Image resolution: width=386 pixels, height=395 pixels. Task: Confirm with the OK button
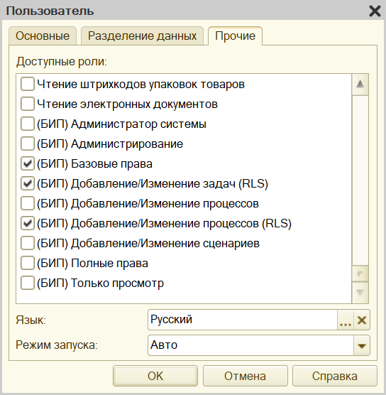coord(155,376)
